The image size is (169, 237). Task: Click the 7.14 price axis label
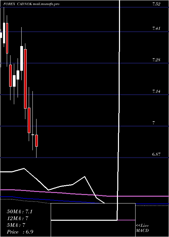(156, 91)
